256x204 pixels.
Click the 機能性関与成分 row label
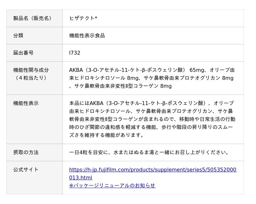tap(31, 70)
